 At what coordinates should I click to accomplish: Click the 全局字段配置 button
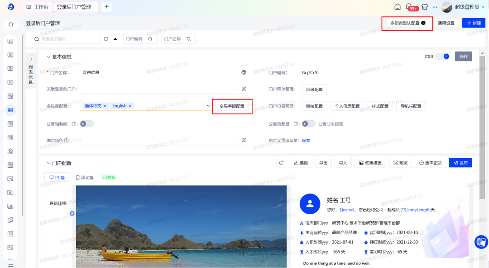[x=232, y=106]
